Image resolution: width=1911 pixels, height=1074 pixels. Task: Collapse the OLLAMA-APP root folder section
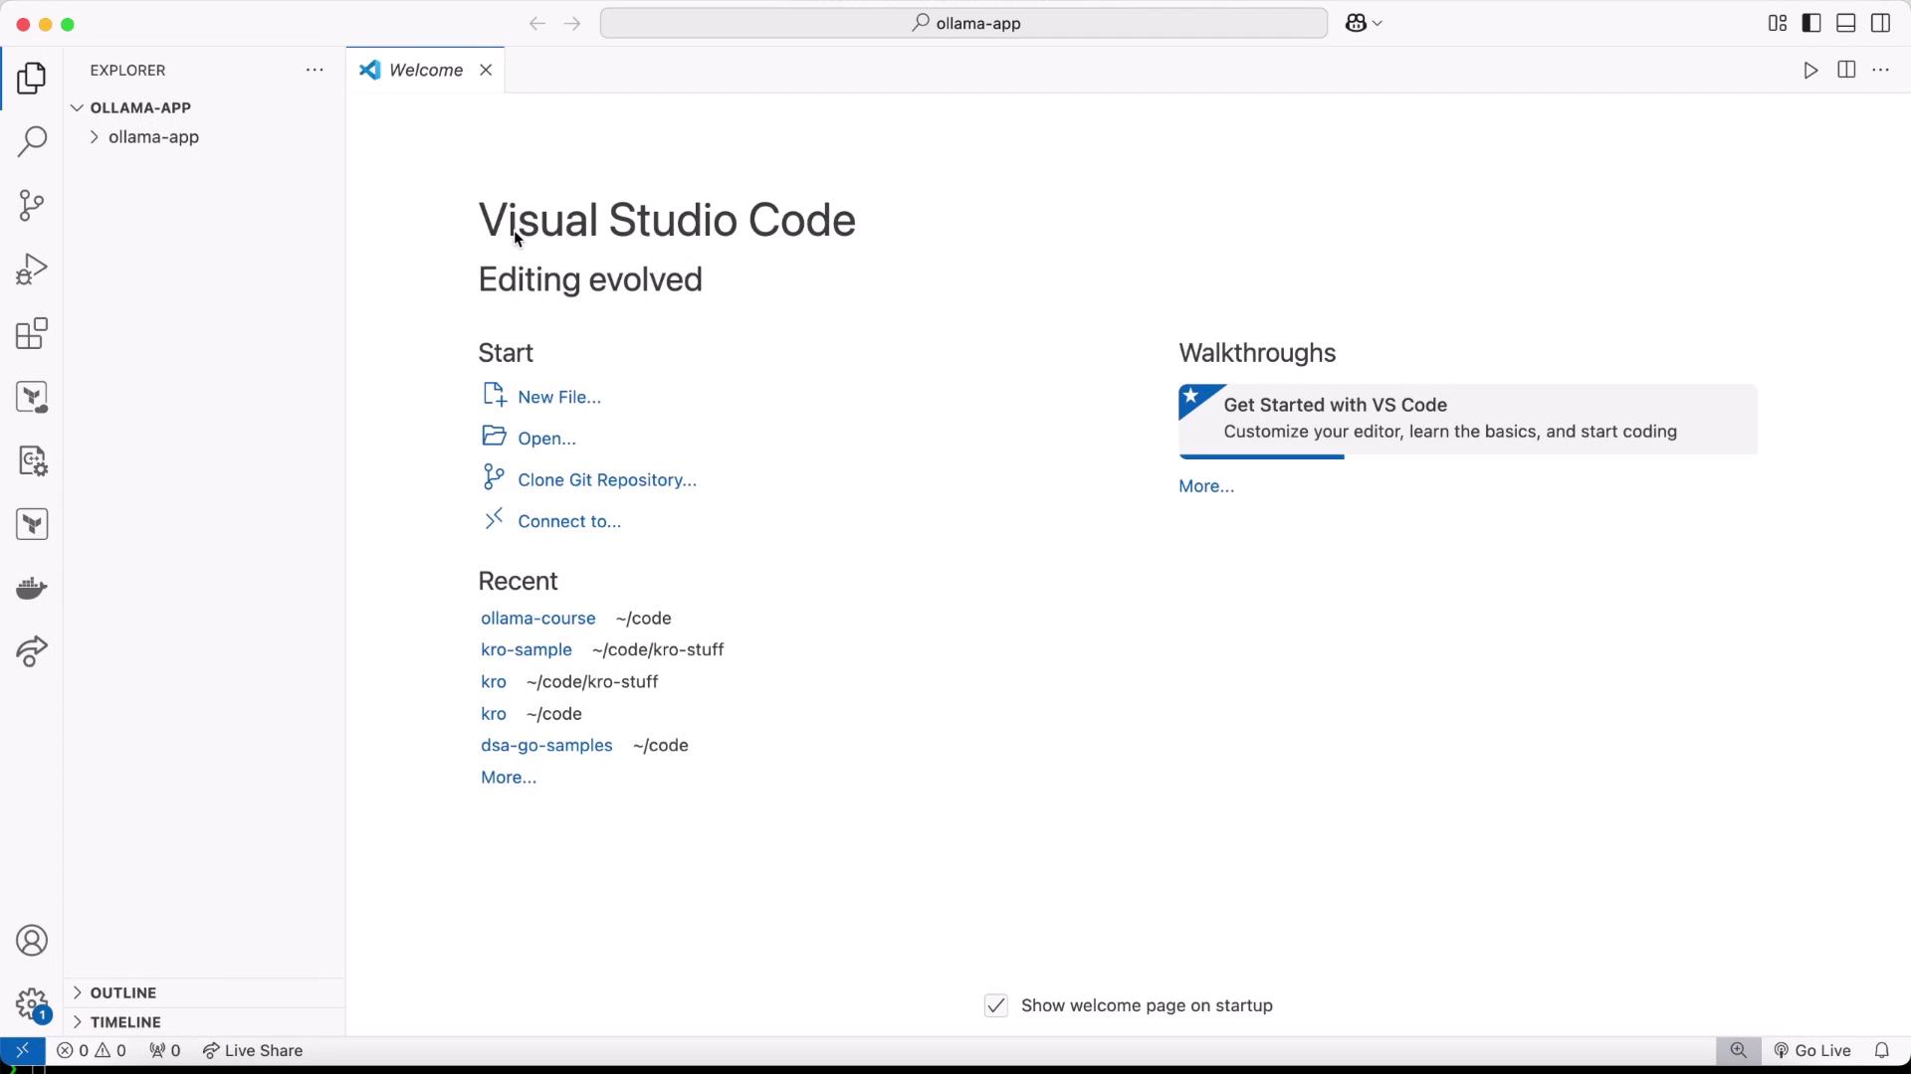coord(205,107)
